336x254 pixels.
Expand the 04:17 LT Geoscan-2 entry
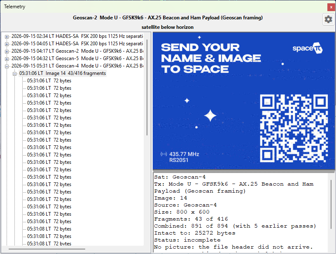point(7,51)
